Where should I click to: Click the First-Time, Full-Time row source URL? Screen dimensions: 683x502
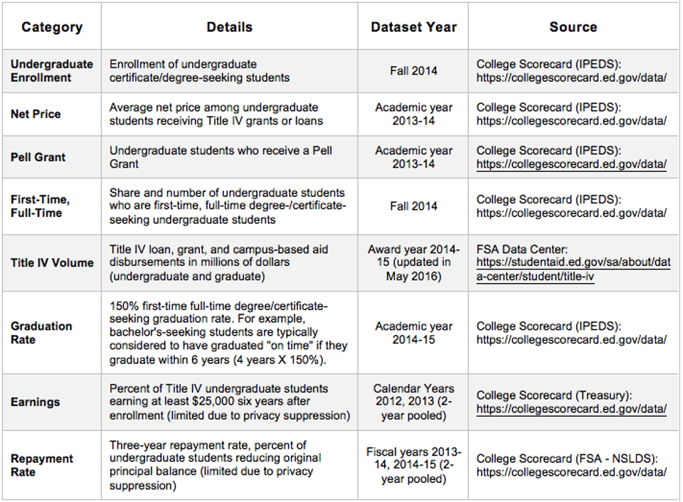click(x=571, y=213)
